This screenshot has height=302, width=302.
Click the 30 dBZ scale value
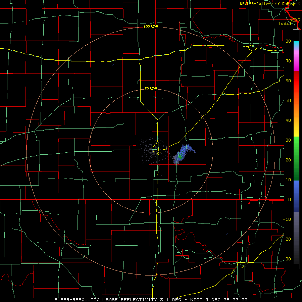(288, 140)
